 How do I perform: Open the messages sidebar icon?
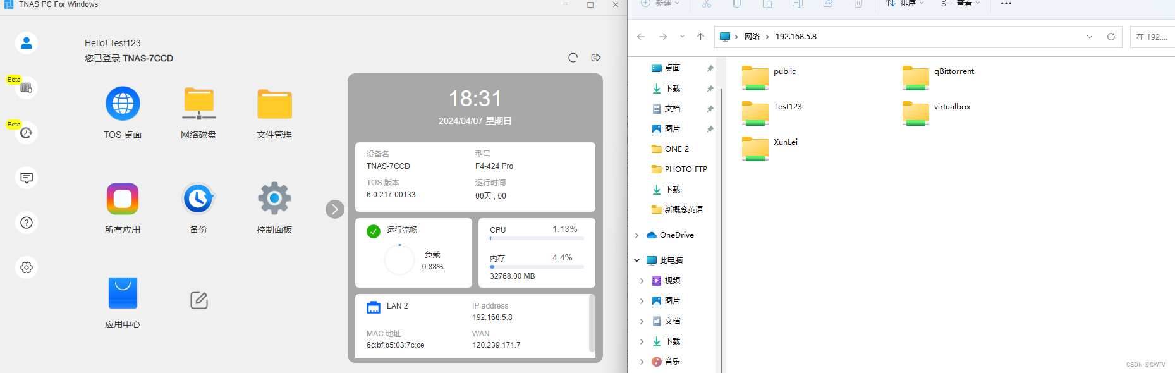pyautogui.click(x=27, y=178)
